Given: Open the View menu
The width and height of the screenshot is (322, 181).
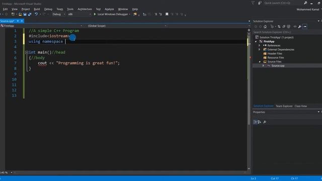Looking at the screenshot, I should (x=15, y=9).
